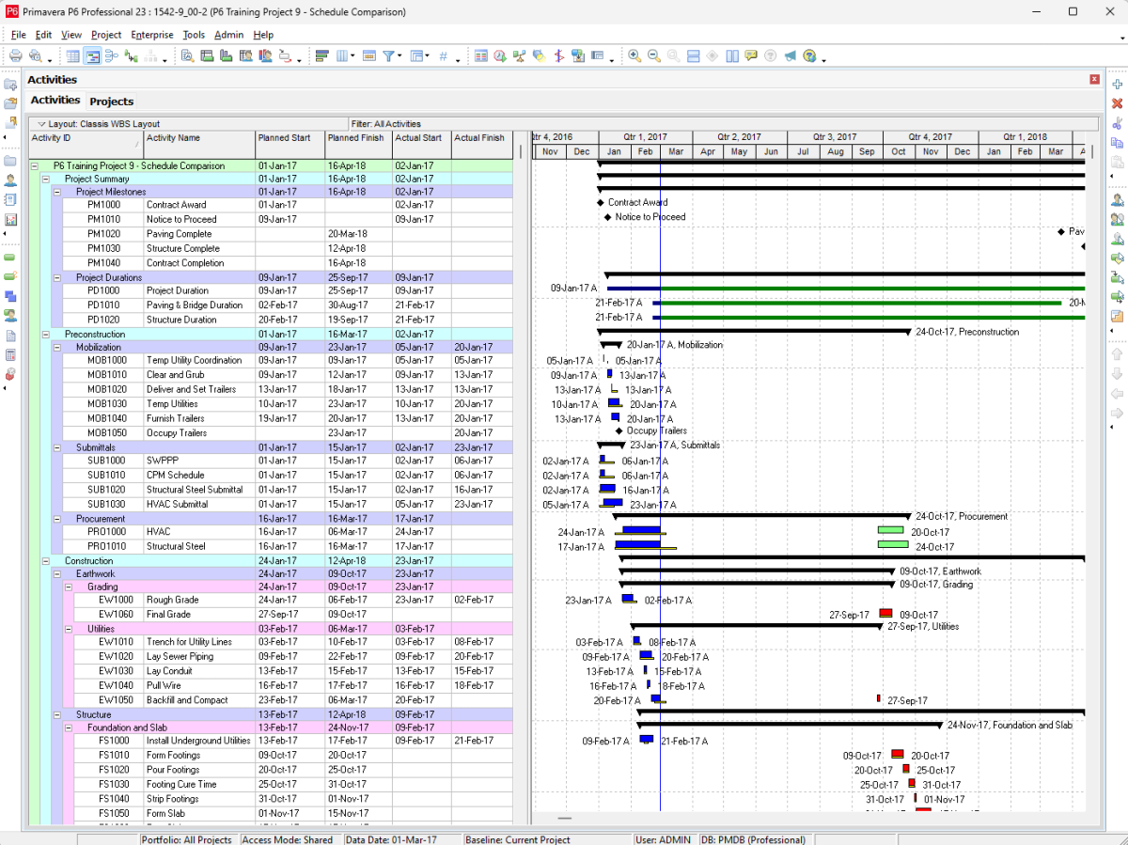Open Projects folder icon in left sidebar
This screenshot has height=845, width=1128.
[x=10, y=161]
